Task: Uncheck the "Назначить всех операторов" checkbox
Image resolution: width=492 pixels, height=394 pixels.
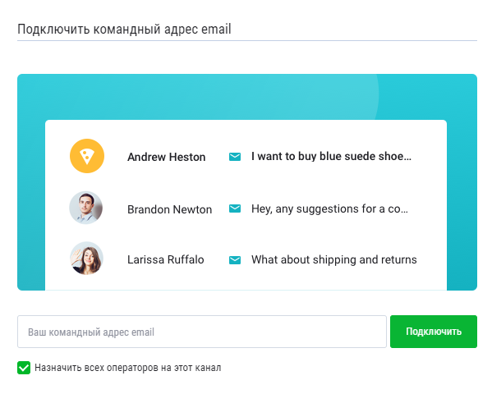Action: click(24, 368)
